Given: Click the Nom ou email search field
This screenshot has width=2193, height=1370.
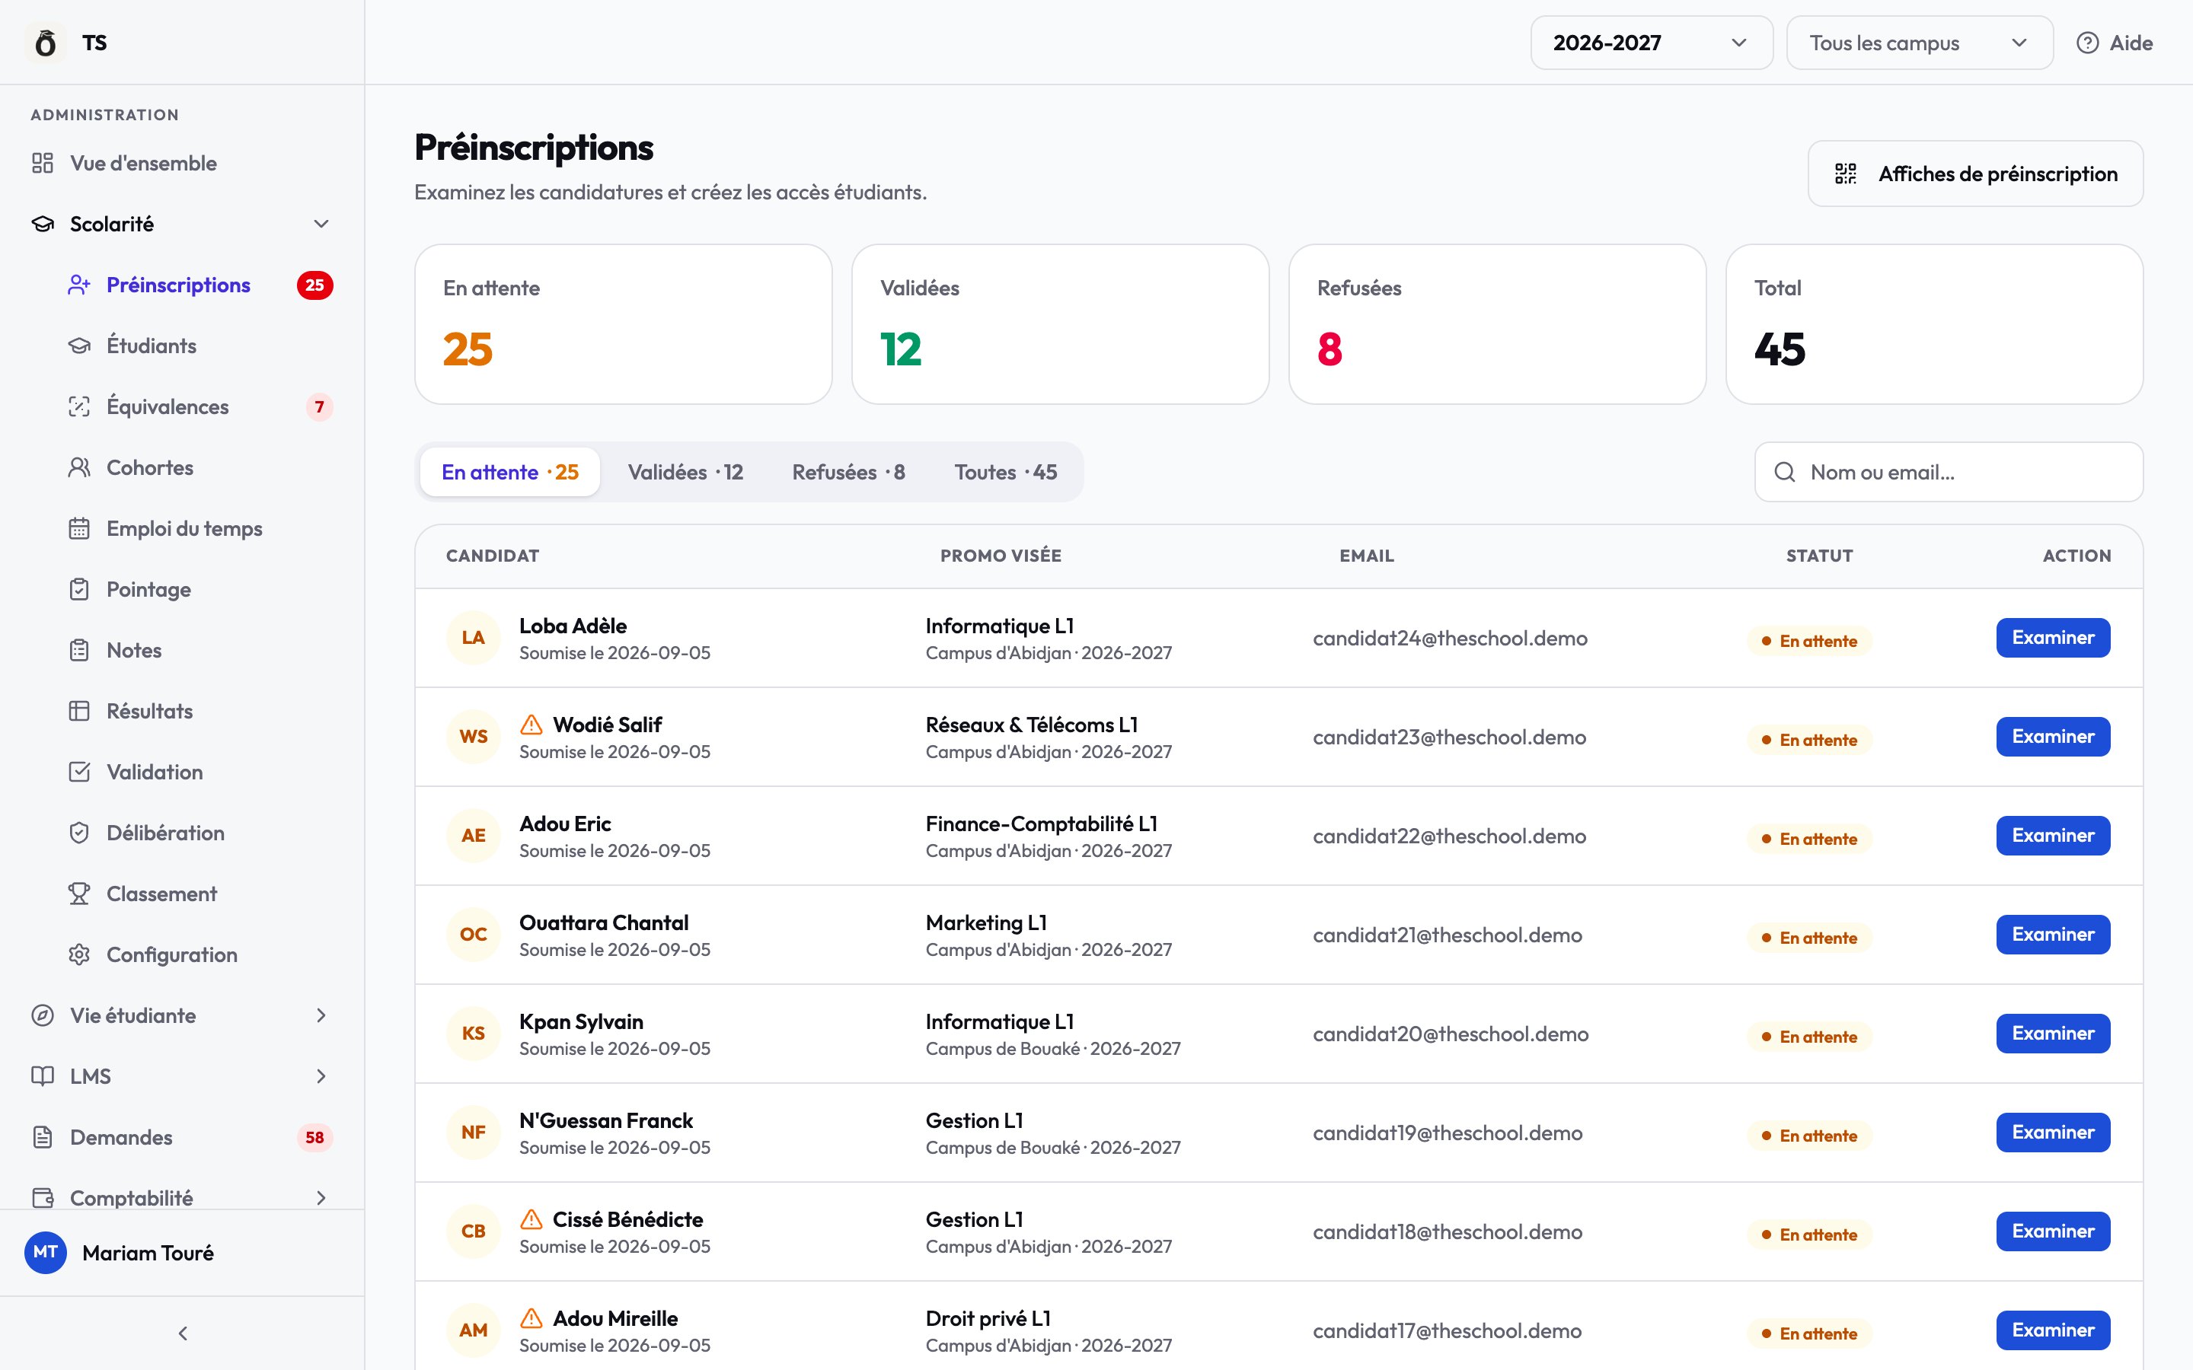Looking at the screenshot, I should (1949, 472).
